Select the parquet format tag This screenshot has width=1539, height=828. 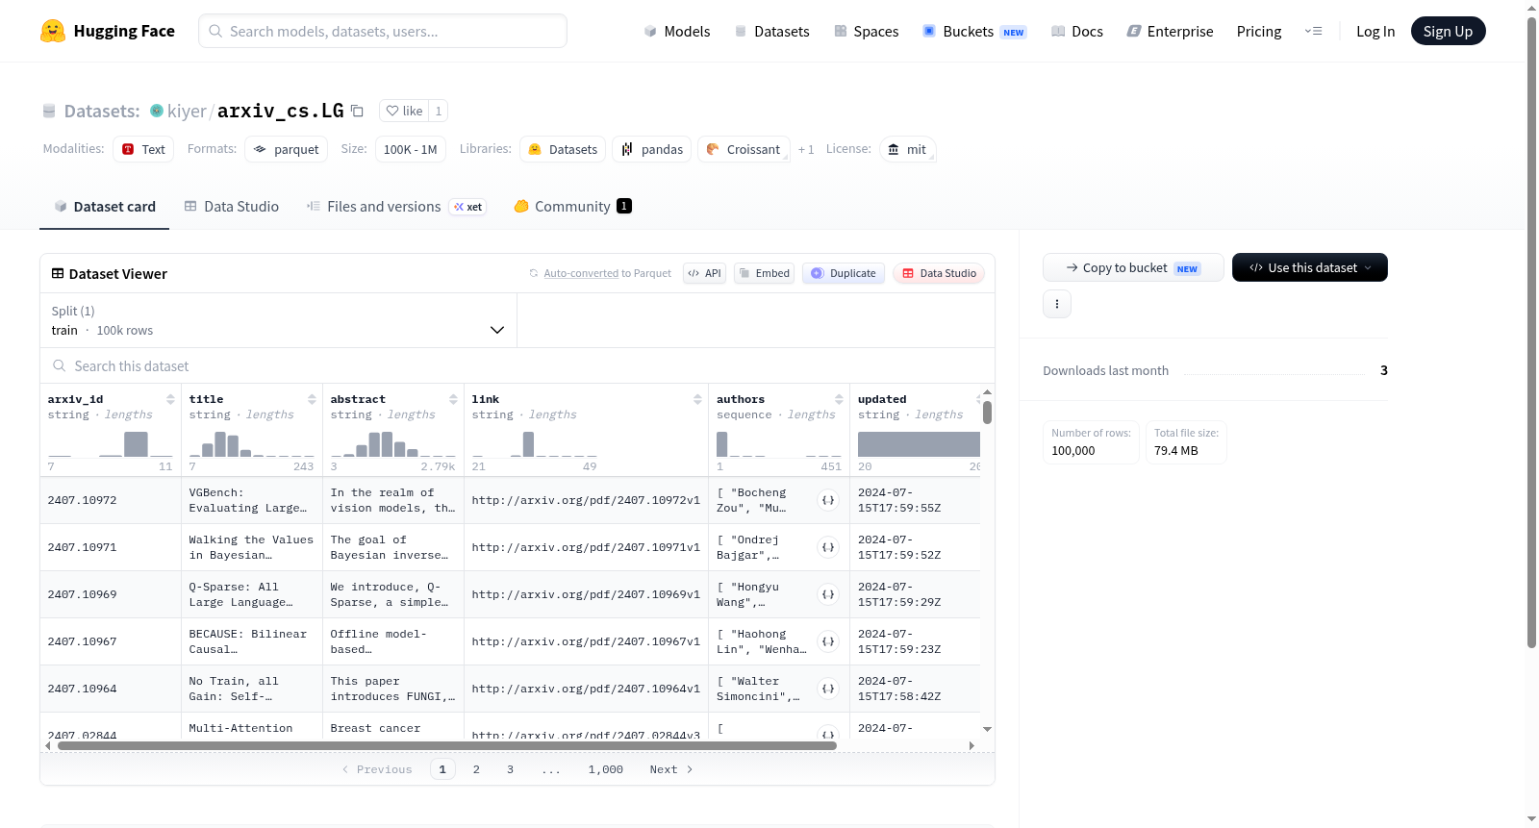[287, 149]
